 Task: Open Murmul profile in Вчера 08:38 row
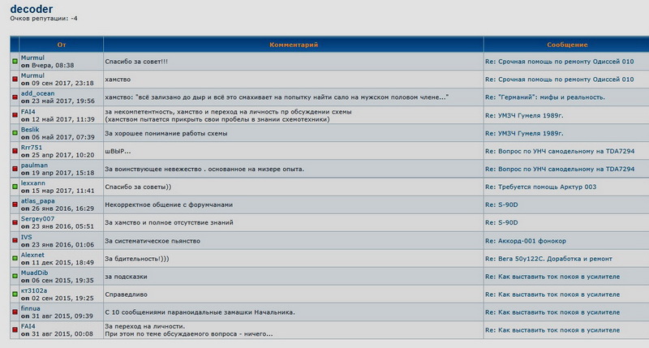coord(32,58)
